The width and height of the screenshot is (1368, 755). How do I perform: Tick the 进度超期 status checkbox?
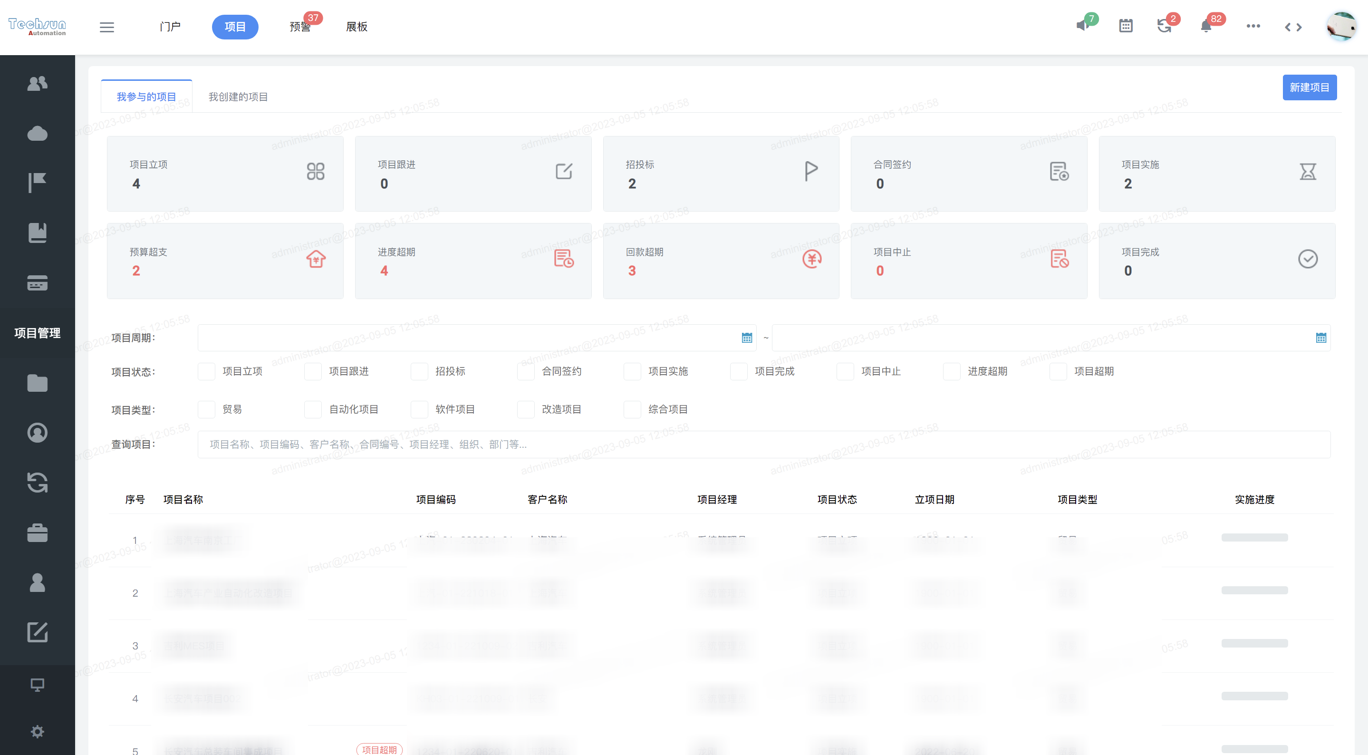[952, 371]
